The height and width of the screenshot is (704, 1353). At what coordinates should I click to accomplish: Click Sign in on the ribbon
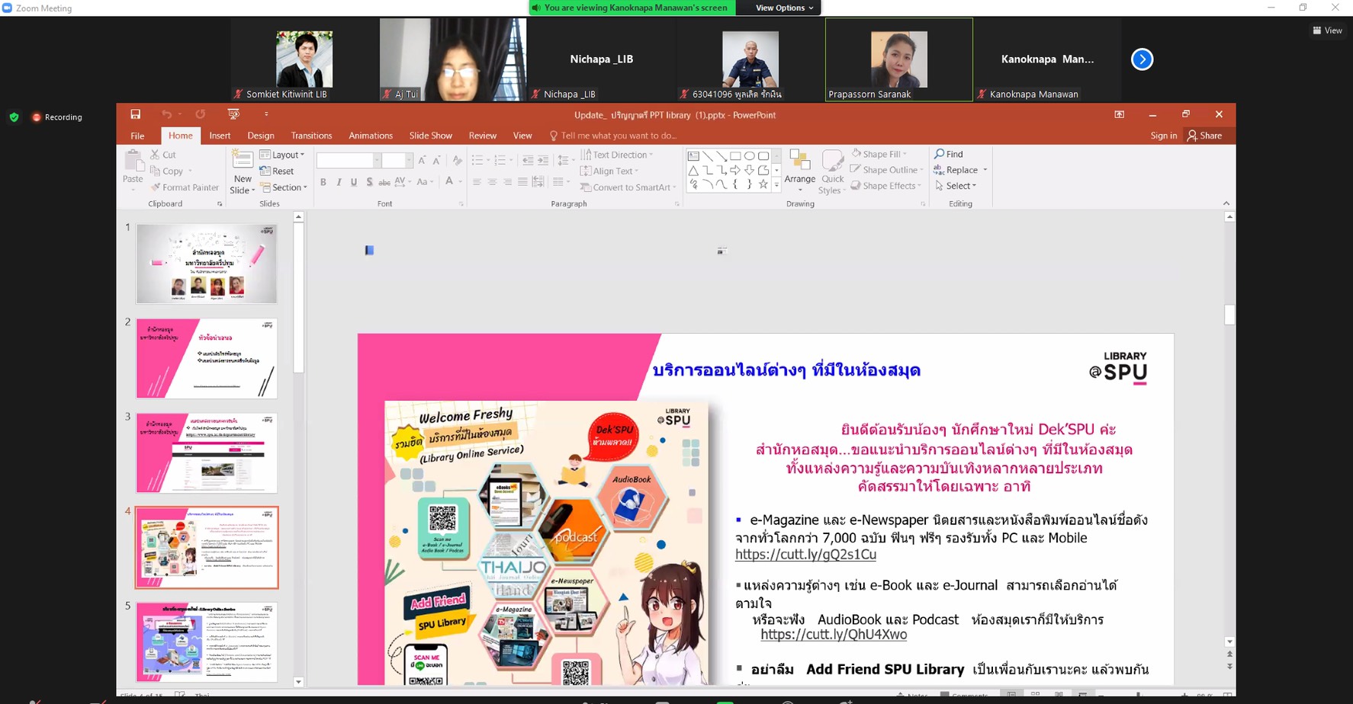pyautogui.click(x=1163, y=136)
